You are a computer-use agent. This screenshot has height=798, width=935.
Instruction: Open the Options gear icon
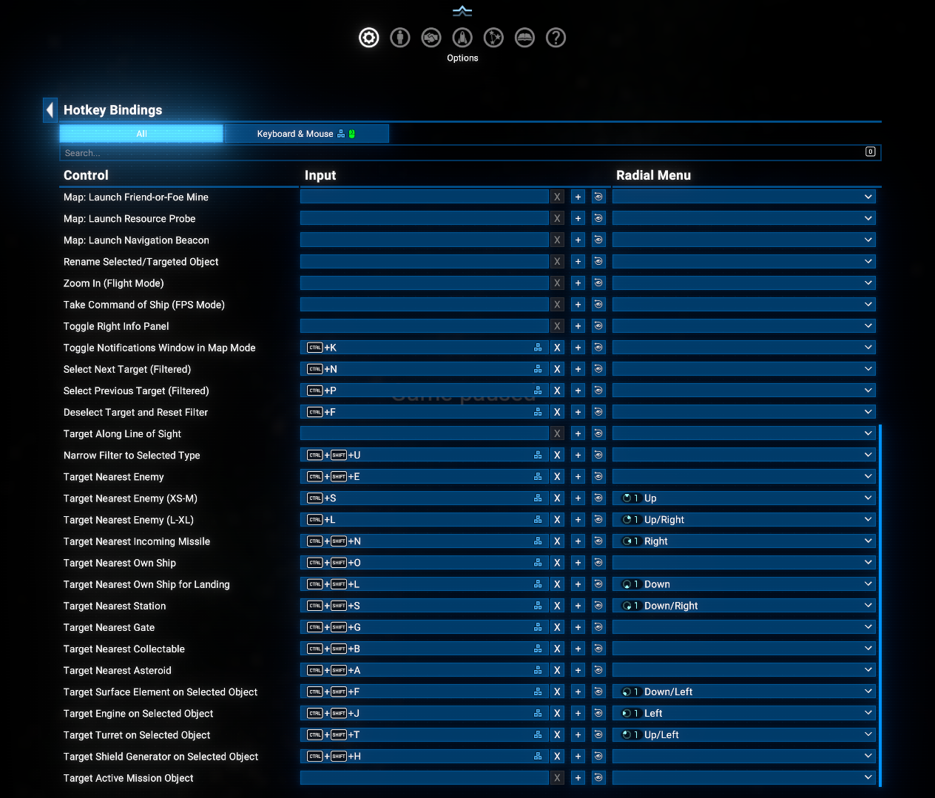(369, 38)
